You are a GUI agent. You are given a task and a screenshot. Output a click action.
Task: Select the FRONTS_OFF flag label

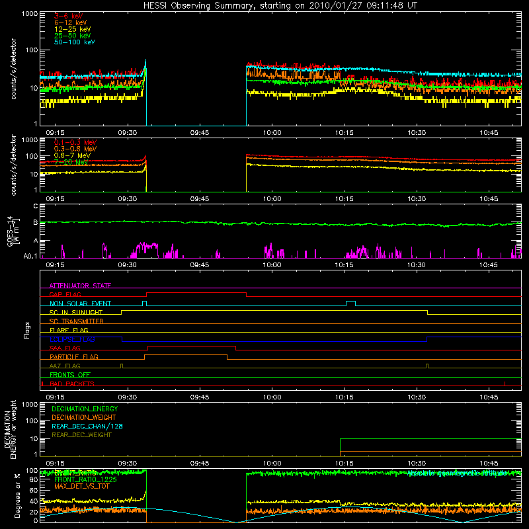(x=70, y=375)
